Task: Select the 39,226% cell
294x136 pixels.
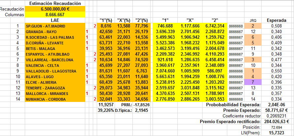Action: click(x=106, y=111)
